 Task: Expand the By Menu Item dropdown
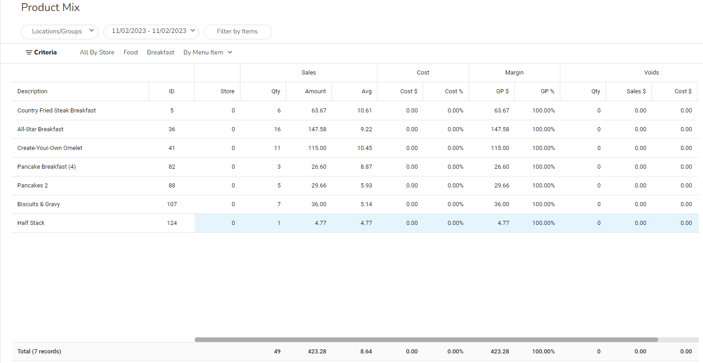tap(208, 53)
